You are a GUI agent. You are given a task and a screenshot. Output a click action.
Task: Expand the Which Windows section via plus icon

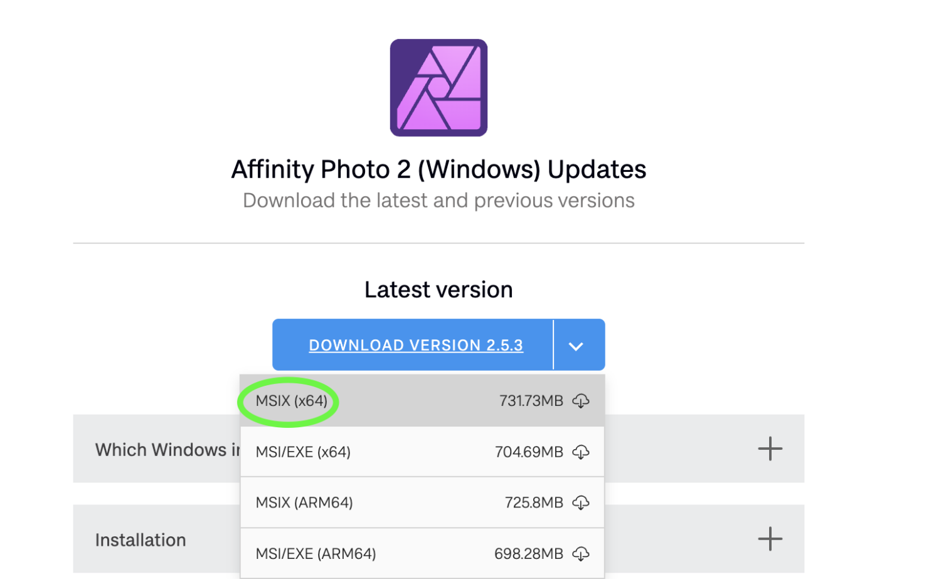click(x=770, y=449)
